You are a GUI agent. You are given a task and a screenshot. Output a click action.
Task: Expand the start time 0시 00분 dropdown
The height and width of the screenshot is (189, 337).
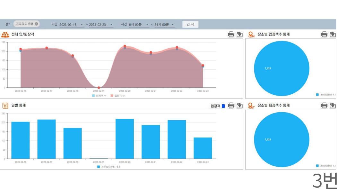pos(147,25)
